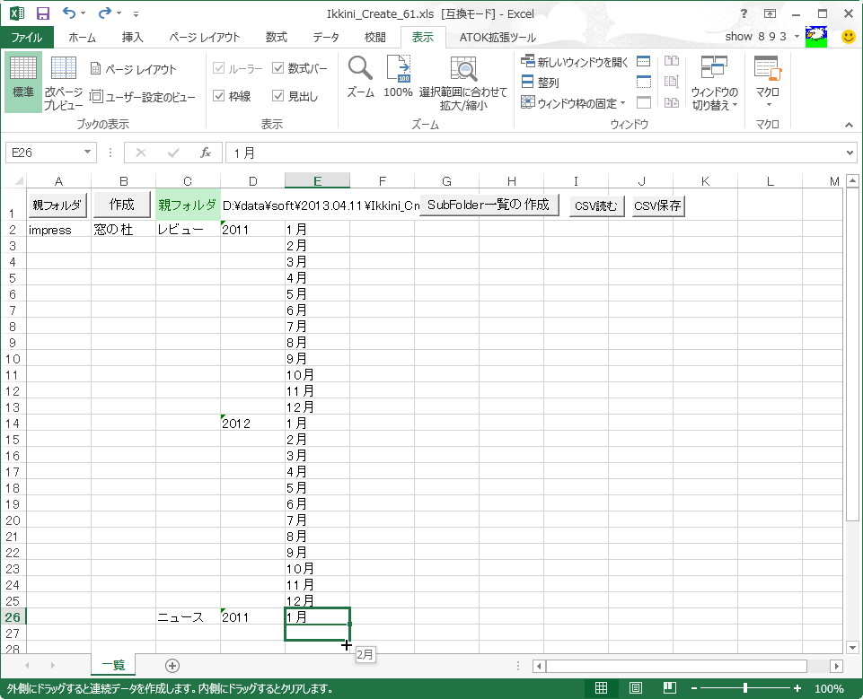This screenshot has height=699, width=863.
Task: Click SubFolder一覧の作成 button
Action: [489, 205]
